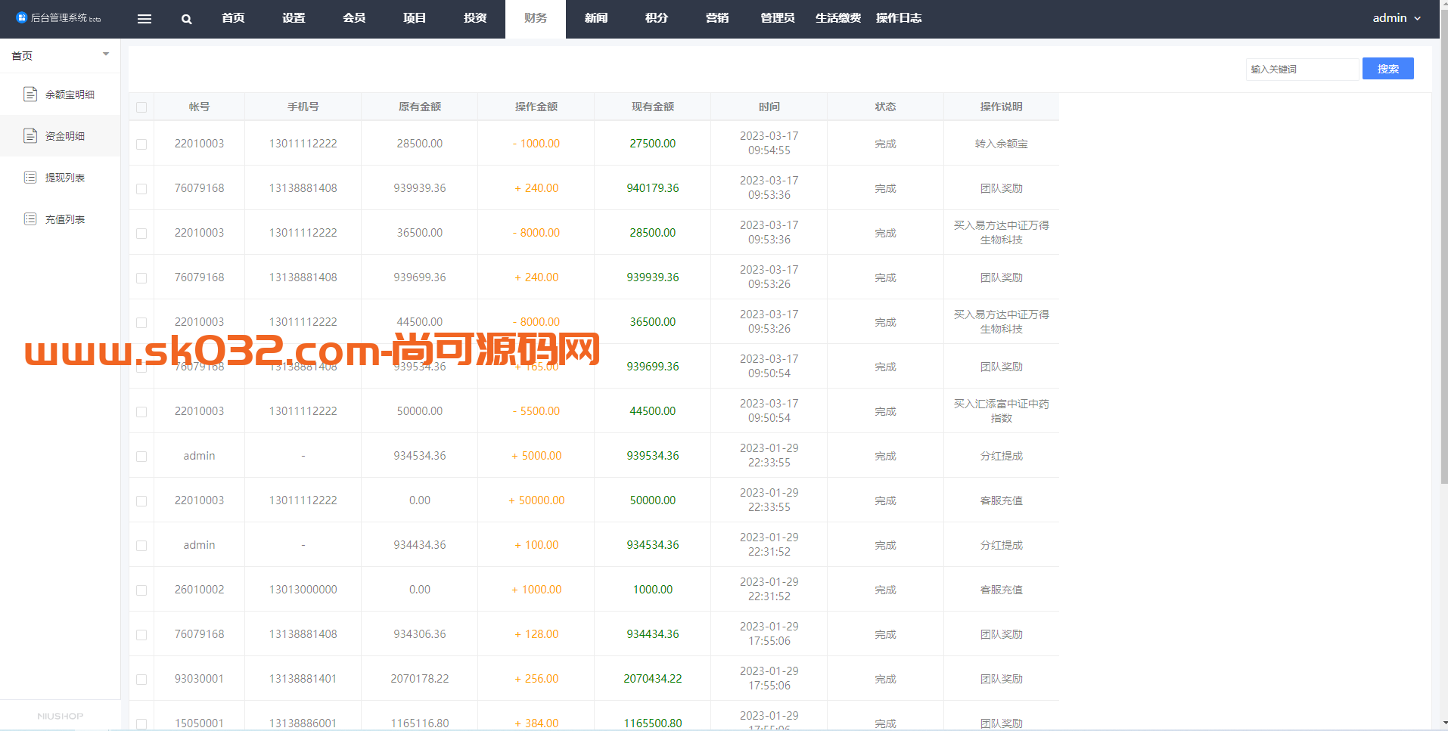1448x731 pixels.
Task: Open 资金明细 in the sidebar
Action: tap(61, 136)
